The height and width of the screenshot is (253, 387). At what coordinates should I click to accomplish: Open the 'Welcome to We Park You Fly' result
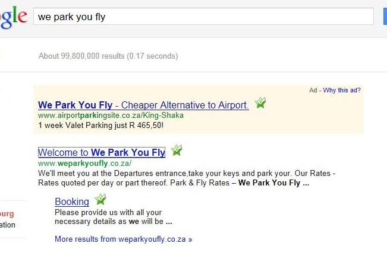coord(102,153)
